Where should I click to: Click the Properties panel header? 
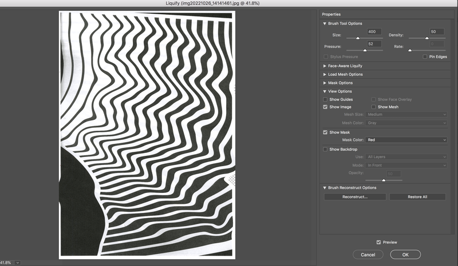(331, 14)
